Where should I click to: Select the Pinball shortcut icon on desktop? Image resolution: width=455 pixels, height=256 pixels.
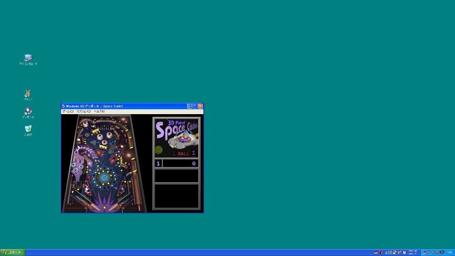pos(28,113)
